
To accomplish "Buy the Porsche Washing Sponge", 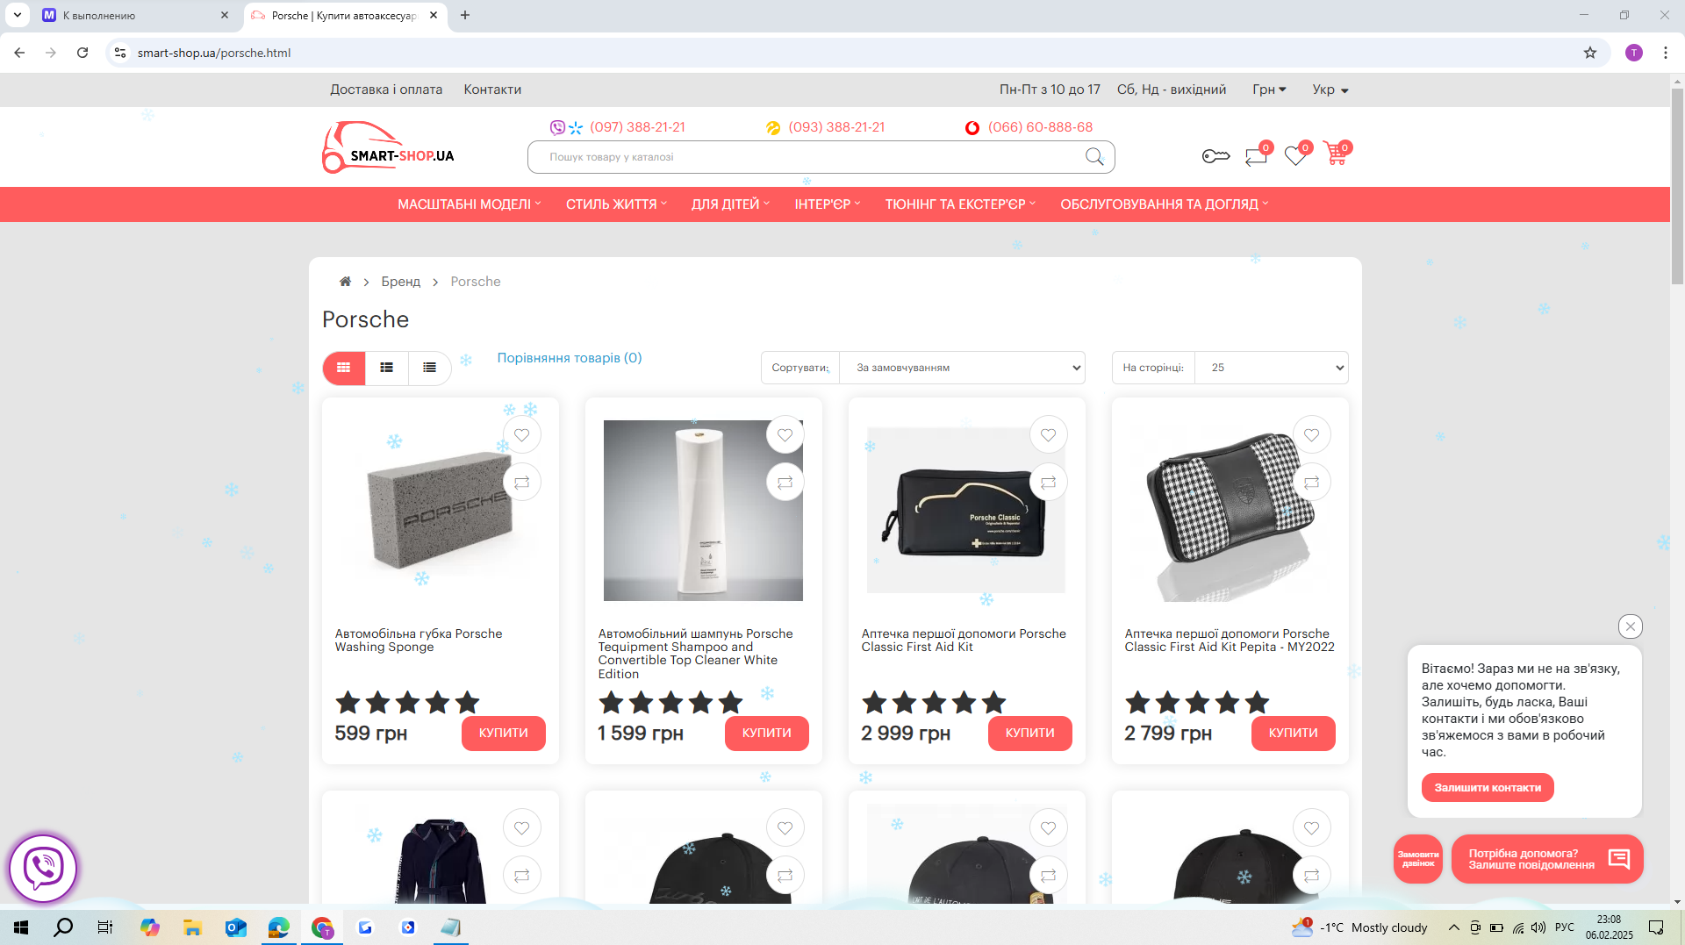I will (504, 734).
